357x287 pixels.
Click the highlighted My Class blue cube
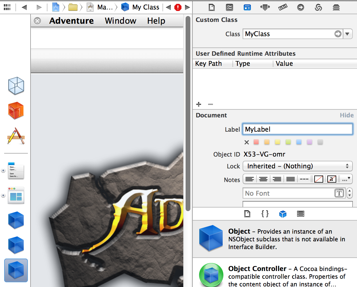click(16, 270)
